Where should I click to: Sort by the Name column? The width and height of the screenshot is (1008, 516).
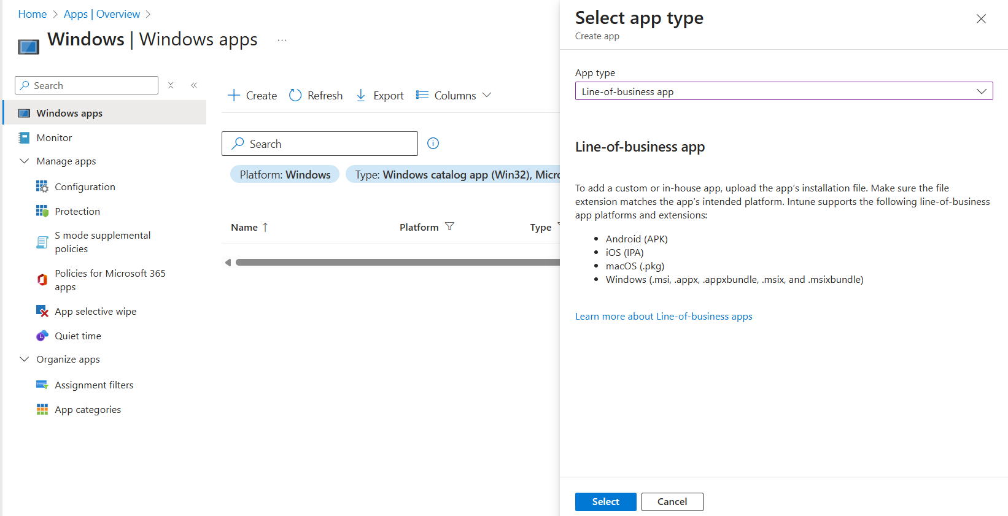(x=250, y=227)
